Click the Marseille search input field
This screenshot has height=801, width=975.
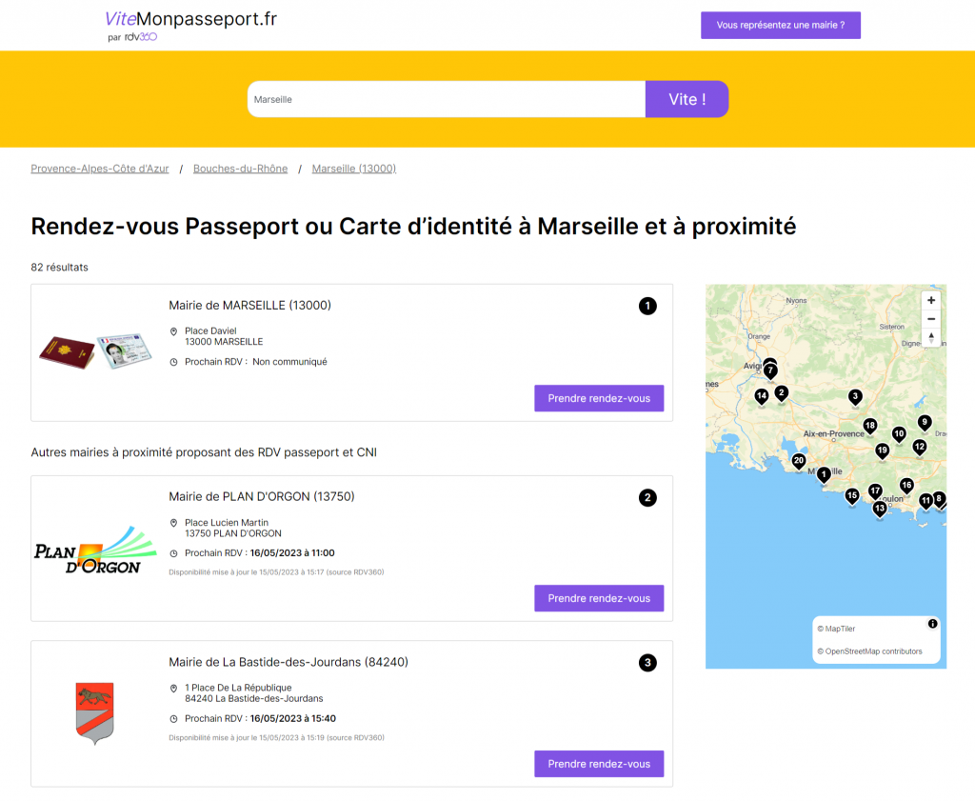point(446,99)
